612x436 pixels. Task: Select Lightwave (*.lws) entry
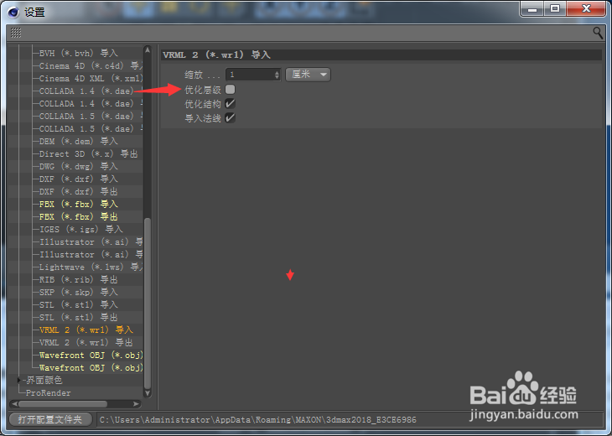91,267
